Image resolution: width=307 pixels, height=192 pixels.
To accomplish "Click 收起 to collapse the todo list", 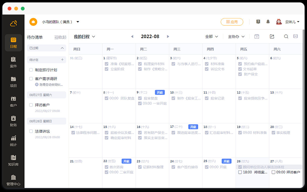I will (x=60, y=37).
